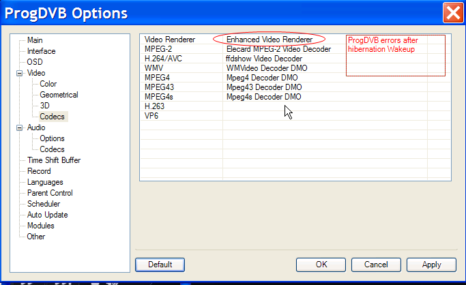Open the Scheduler settings page
466x285 pixels.
(x=43, y=204)
